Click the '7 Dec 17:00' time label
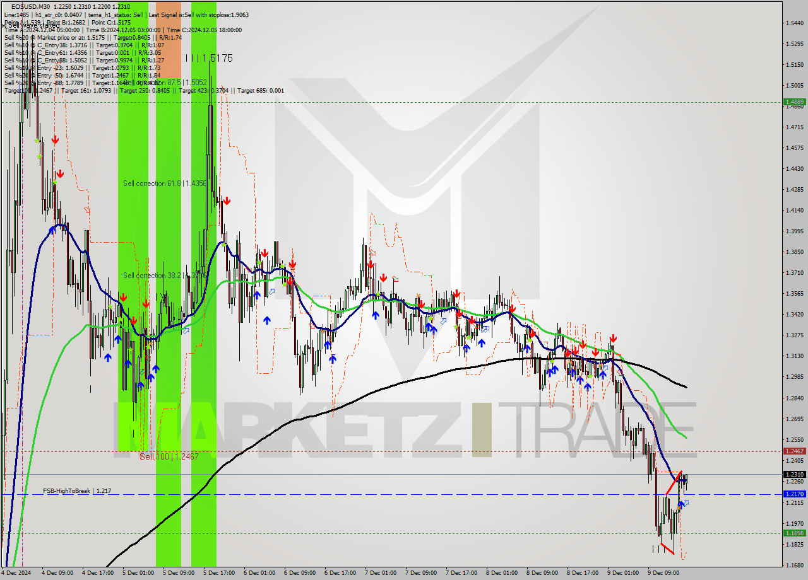 point(461,573)
